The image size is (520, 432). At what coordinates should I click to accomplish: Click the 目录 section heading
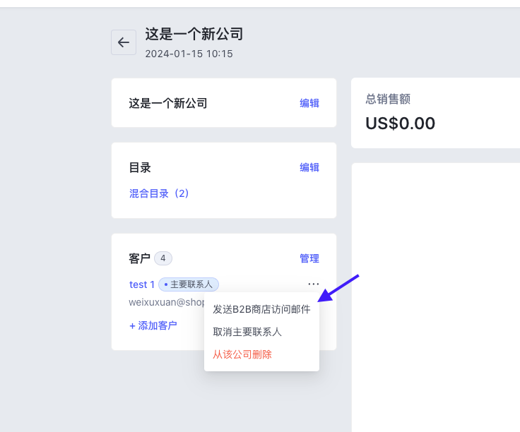pyautogui.click(x=140, y=167)
